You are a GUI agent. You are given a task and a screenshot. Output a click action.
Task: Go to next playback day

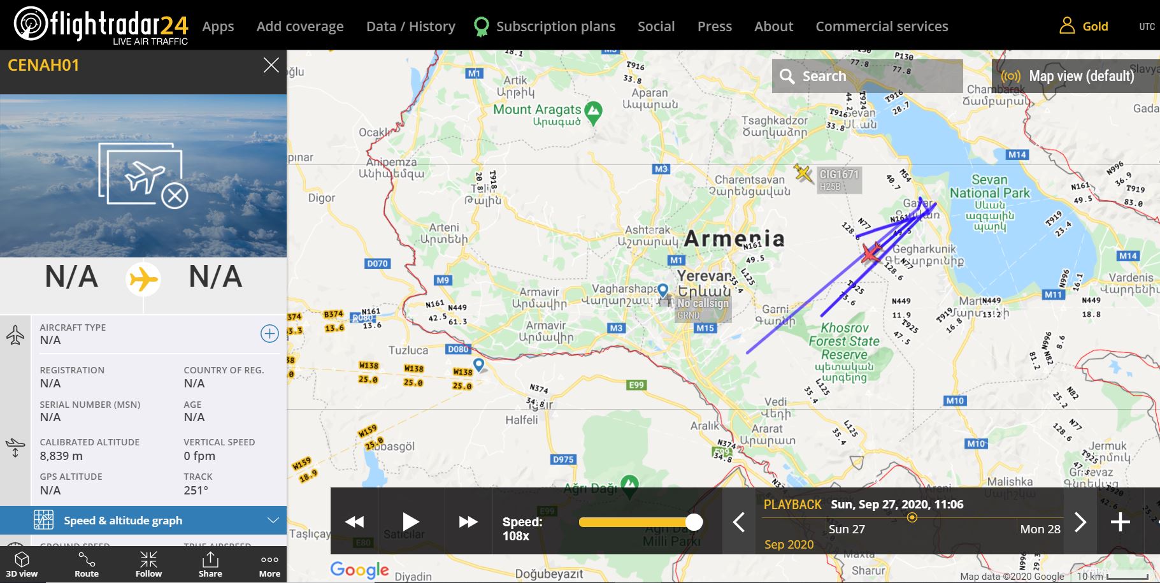[x=1080, y=522]
